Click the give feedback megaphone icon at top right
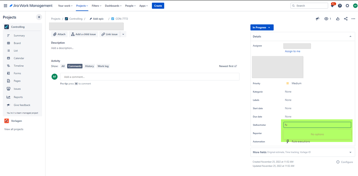The width and height of the screenshot is (358, 176). [318, 19]
